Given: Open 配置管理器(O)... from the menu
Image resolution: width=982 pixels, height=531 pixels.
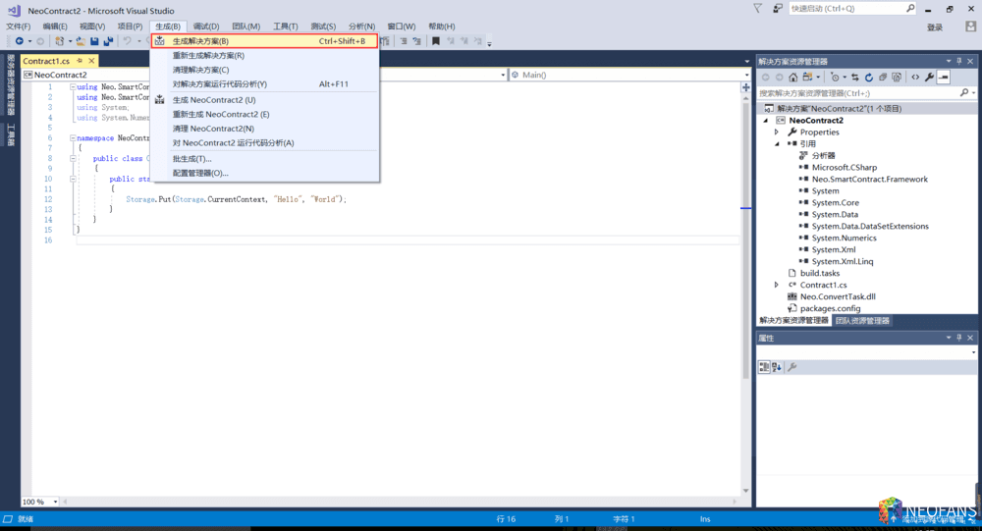Looking at the screenshot, I should tap(264, 174).
